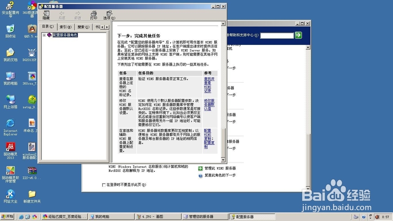The image size is (393, 221).
Task: Open the 驱动精灵2013 desktop icon
Action: (x=10, y=151)
